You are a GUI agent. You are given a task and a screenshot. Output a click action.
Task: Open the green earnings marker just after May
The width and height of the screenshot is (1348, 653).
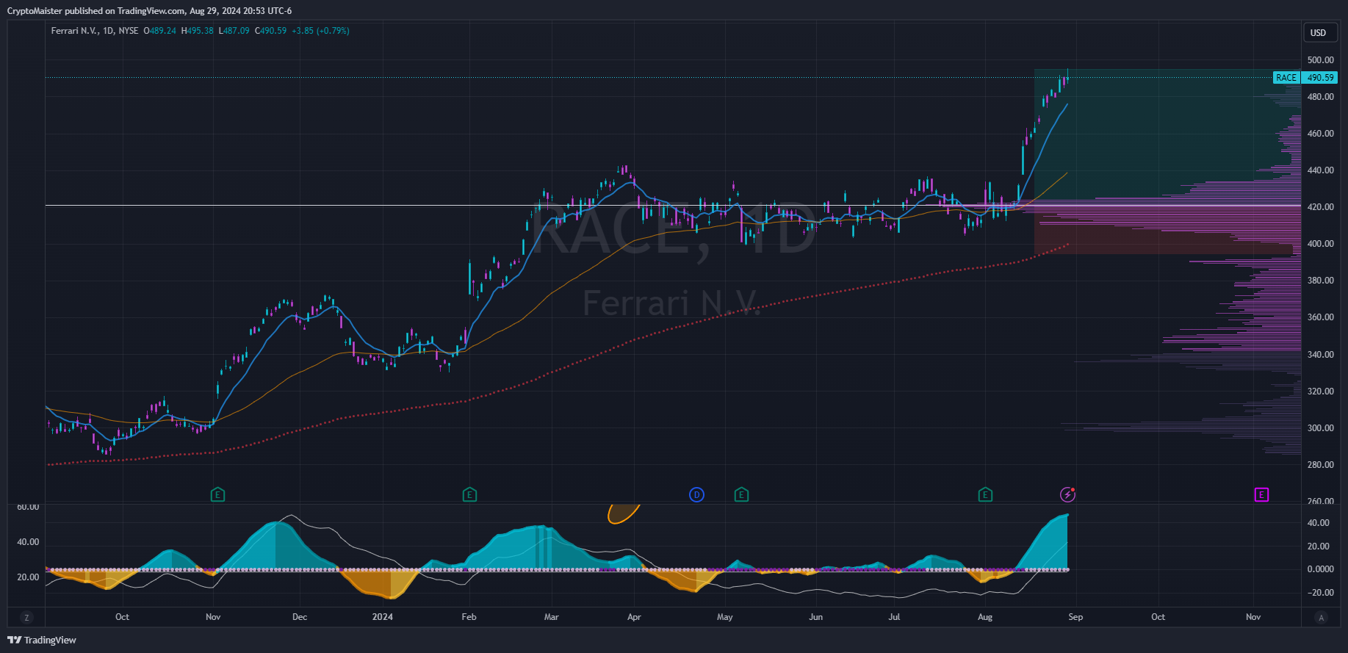[741, 495]
